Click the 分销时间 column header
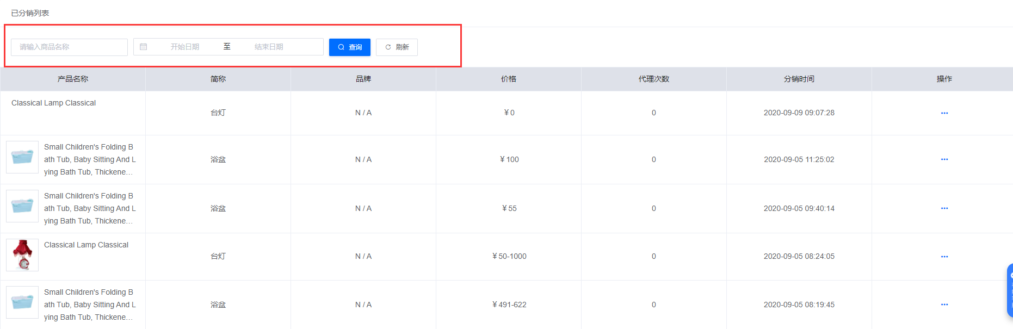This screenshot has height=329, width=1013. pos(799,79)
